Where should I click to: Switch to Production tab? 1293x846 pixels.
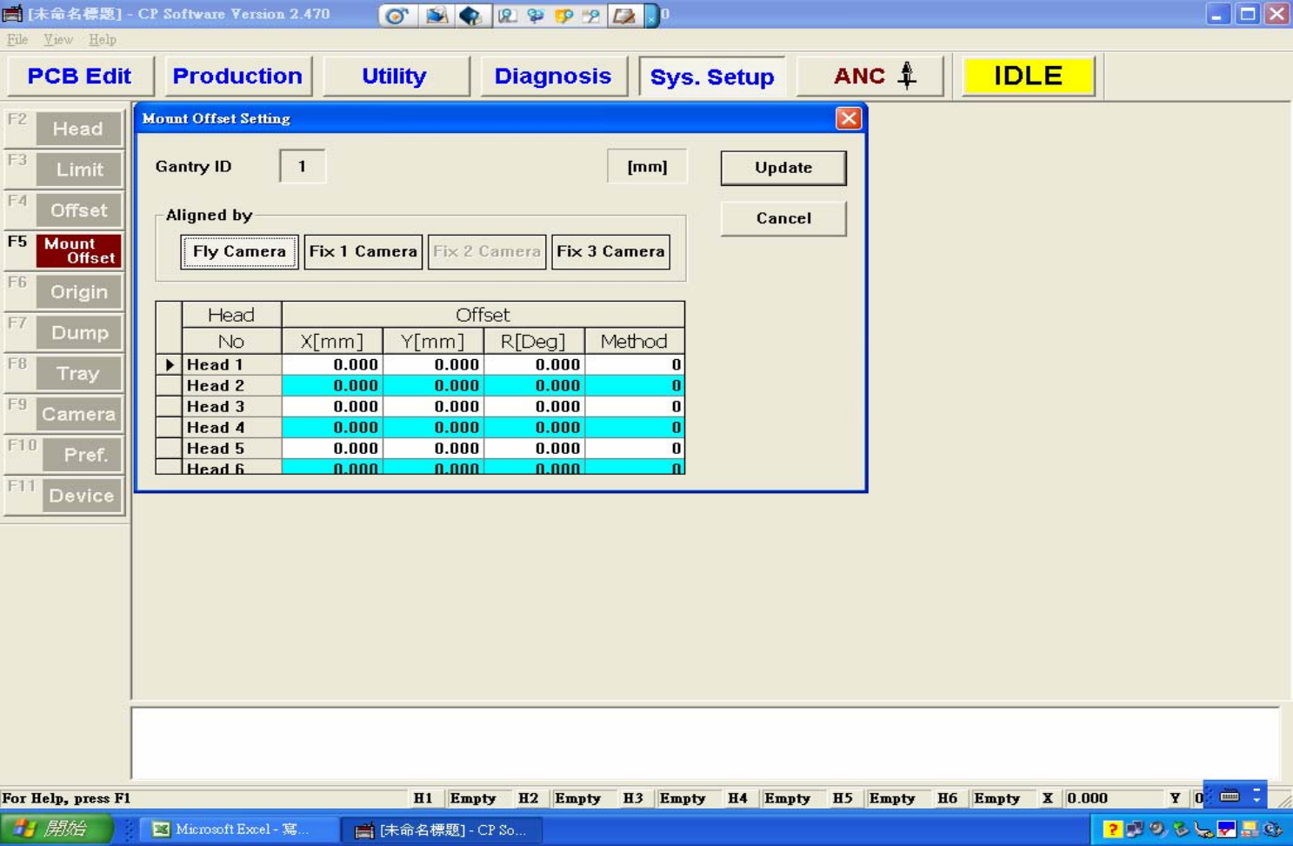pyautogui.click(x=237, y=76)
